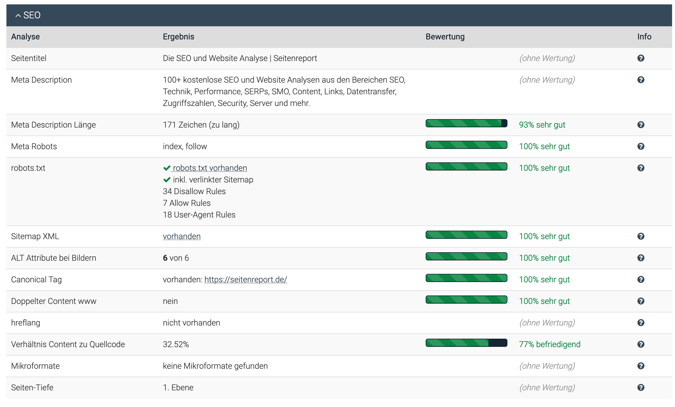This screenshot has height=407, width=675.
Task: Open the robots.txt vorhanden link
Action: tap(210, 168)
